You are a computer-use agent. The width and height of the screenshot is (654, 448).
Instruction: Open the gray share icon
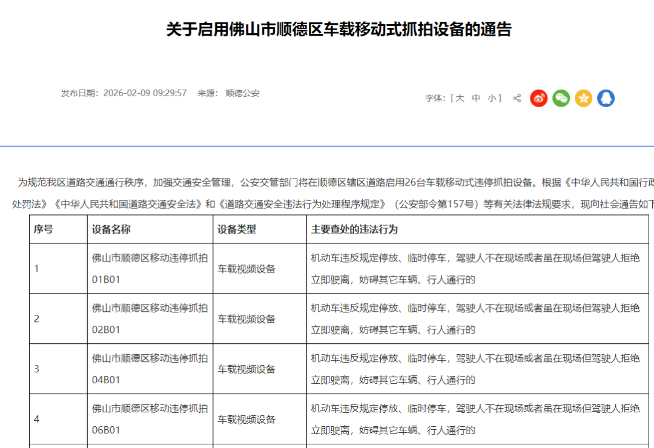click(517, 99)
